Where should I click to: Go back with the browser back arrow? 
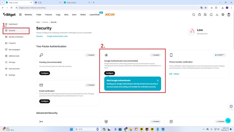click(3, 8)
